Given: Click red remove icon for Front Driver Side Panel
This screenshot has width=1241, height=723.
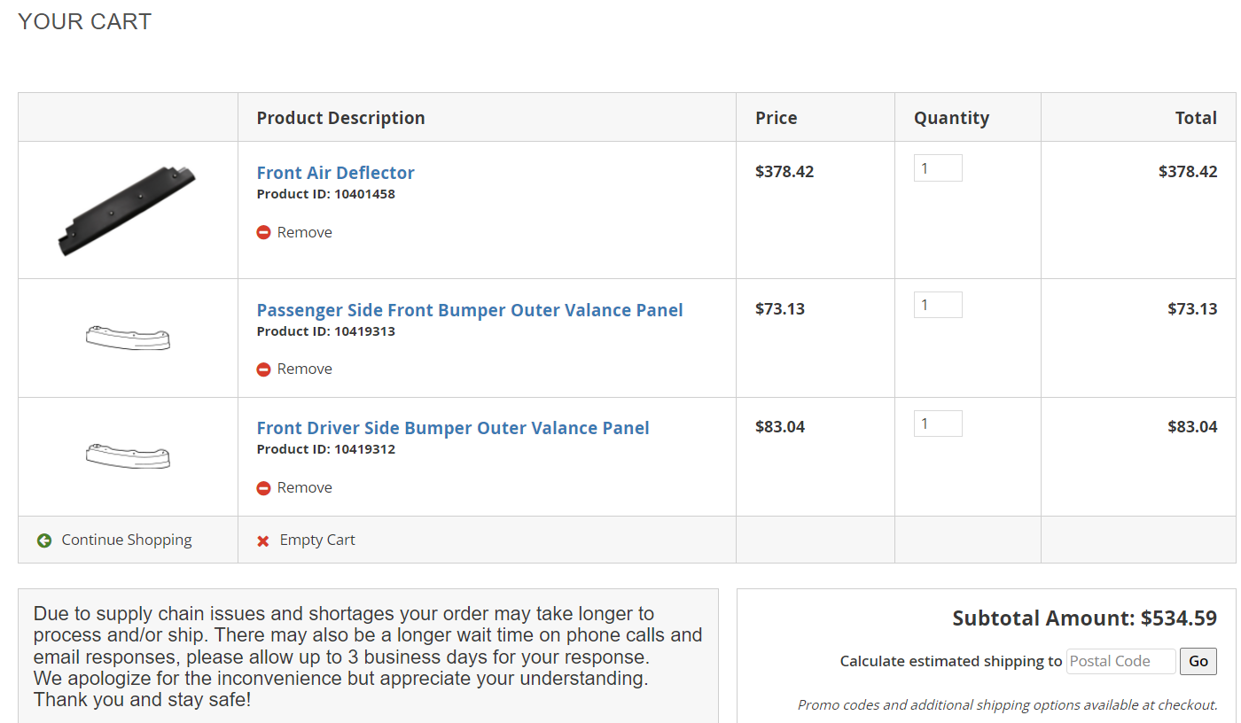Looking at the screenshot, I should (x=263, y=488).
